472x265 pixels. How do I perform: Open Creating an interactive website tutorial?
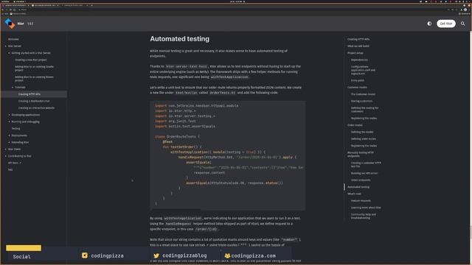coord(36,108)
